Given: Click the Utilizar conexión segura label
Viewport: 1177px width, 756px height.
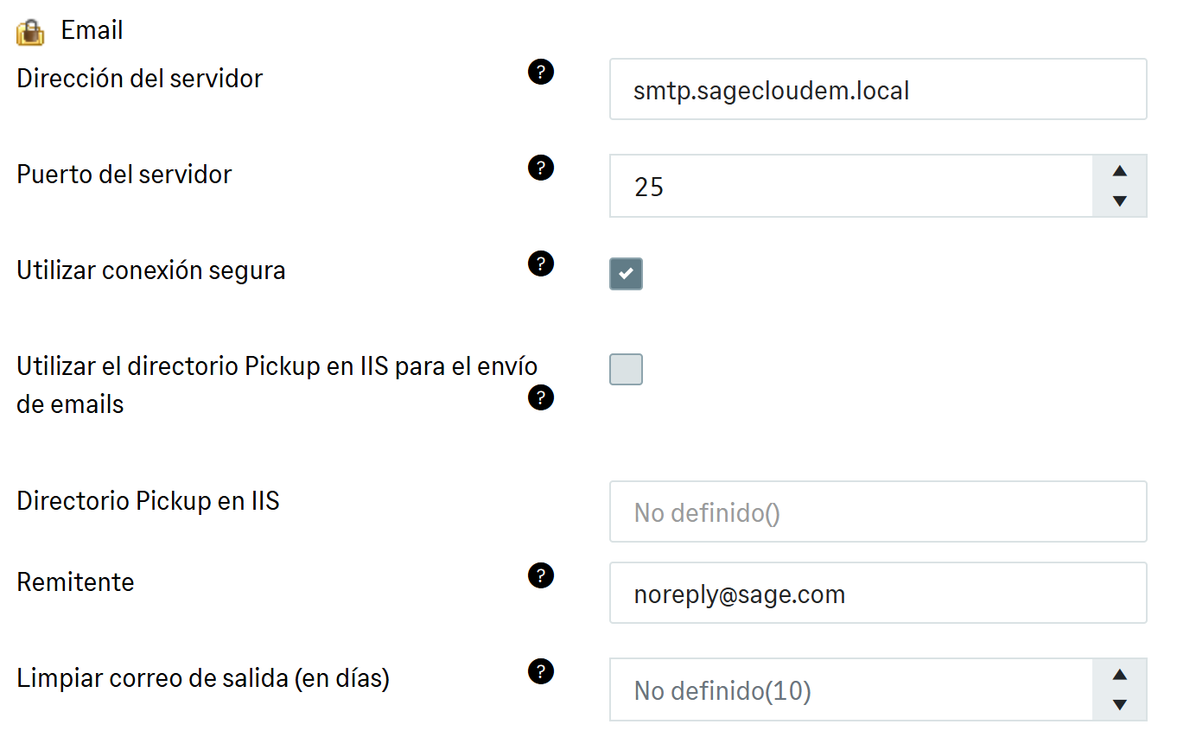Looking at the screenshot, I should click(x=151, y=270).
